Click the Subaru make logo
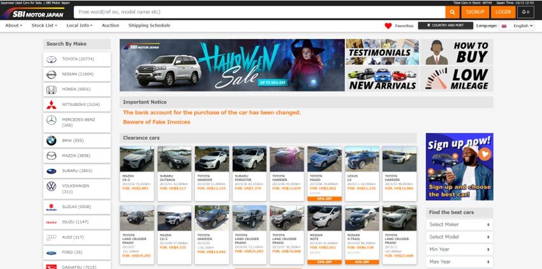Image resolution: width=542 pixels, height=269 pixels. coord(51,171)
